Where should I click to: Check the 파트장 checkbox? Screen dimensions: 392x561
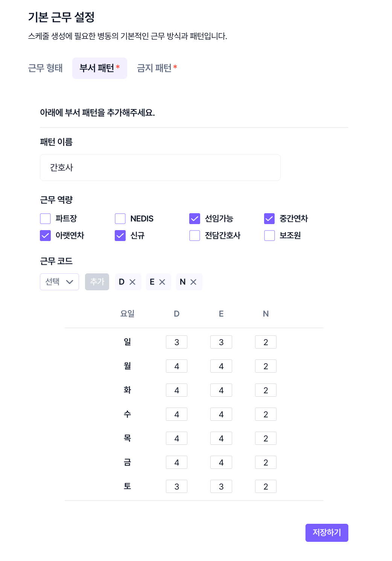[x=45, y=218]
